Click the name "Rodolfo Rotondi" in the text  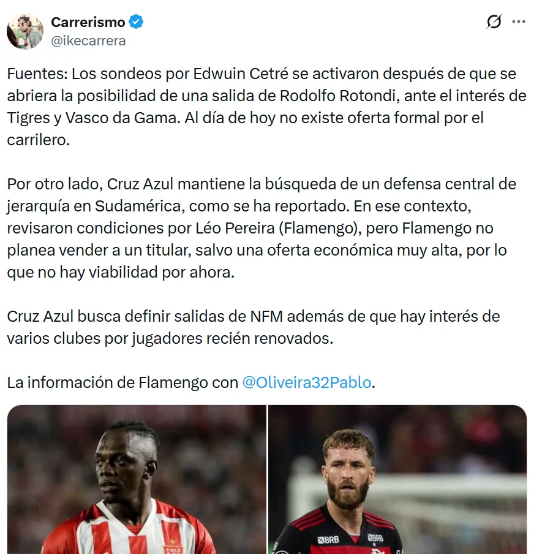[339, 96]
